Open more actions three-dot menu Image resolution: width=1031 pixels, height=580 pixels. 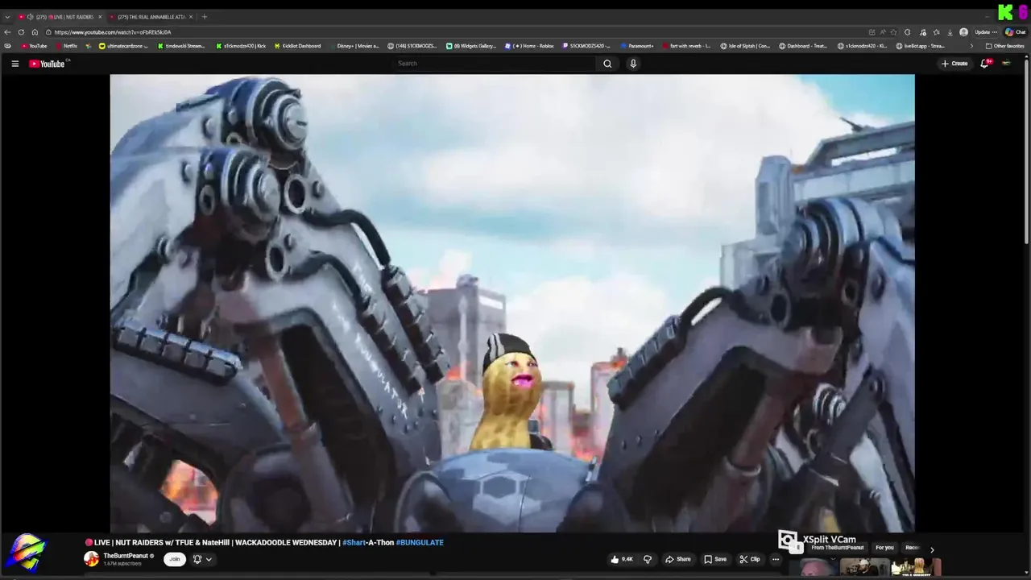(776, 559)
